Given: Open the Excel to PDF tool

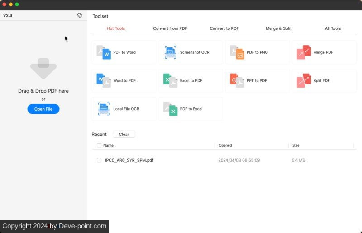Looking at the screenshot, I should [191, 81].
